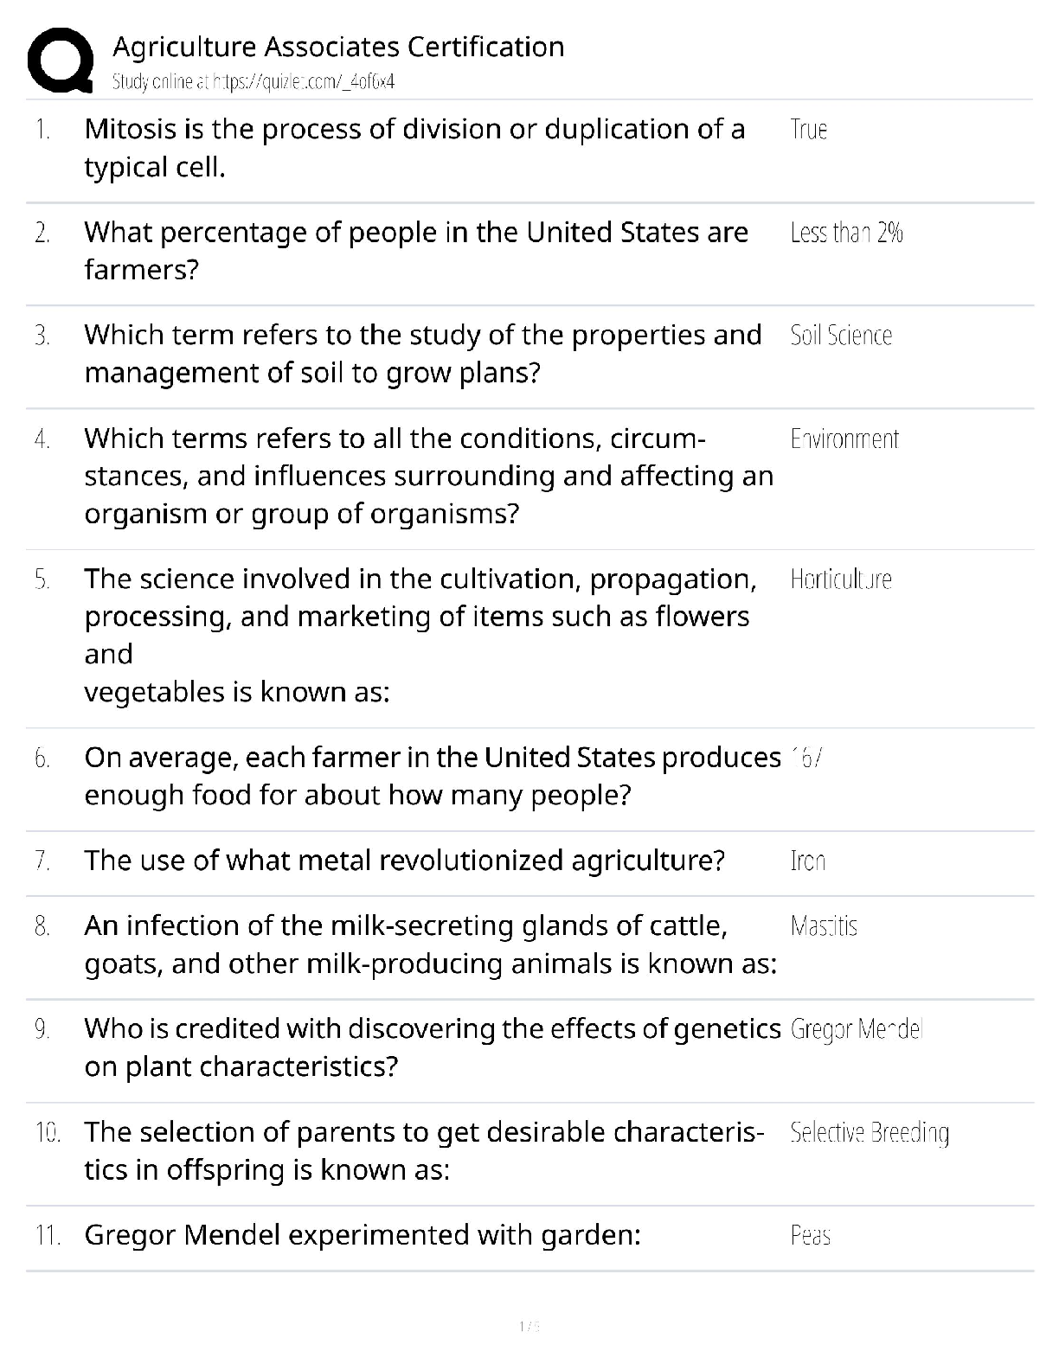Click the "Environment" answer text
The image size is (1059, 1370).
844,439
